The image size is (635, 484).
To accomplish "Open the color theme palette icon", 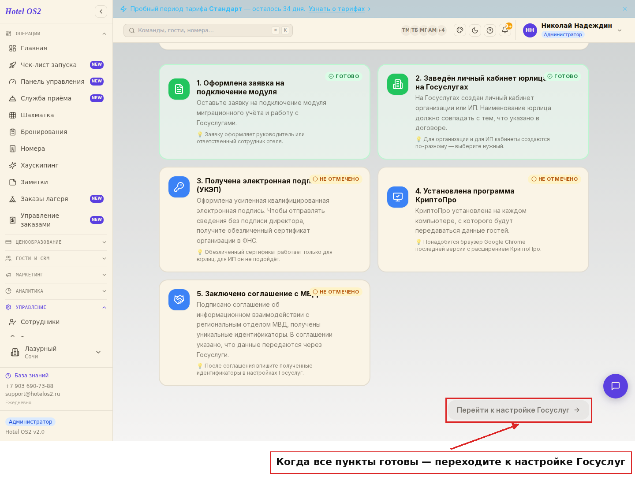I will coord(460,30).
